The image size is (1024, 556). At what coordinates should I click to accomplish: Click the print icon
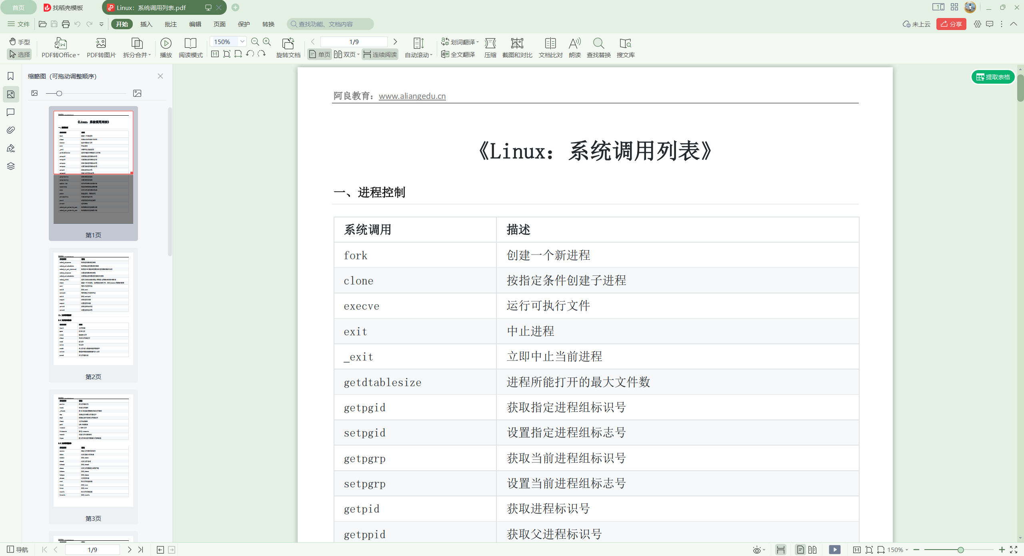coord(66,24)
